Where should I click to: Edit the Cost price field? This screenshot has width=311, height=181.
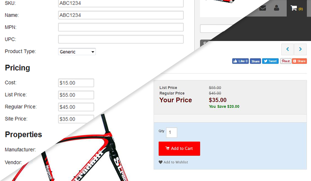tap(76, 83)
